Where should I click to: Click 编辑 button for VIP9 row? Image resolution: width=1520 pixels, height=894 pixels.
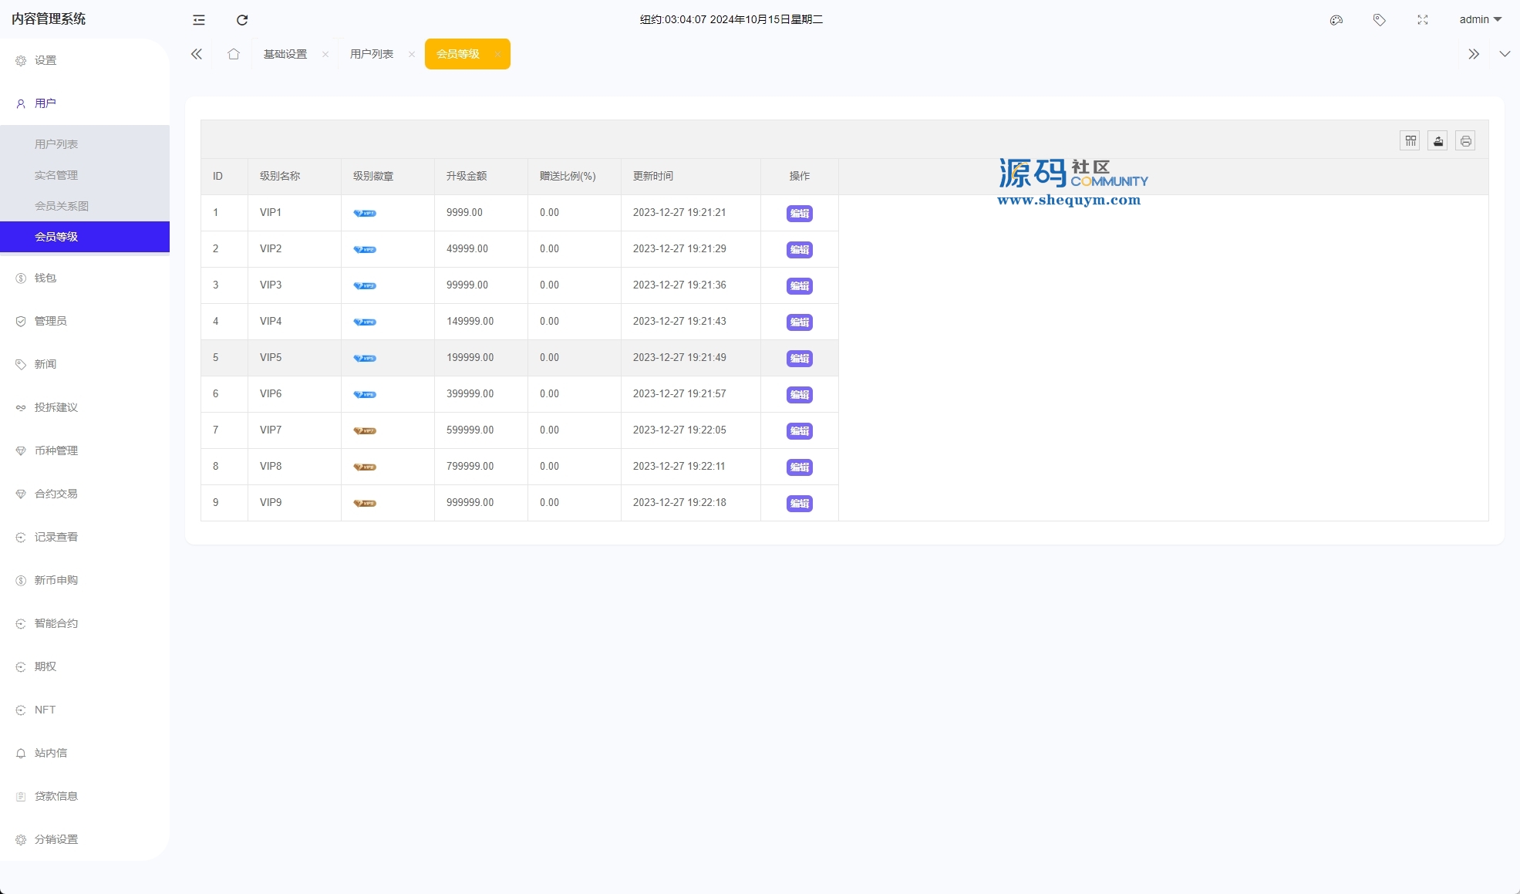pyautogui.click(x=799, y=504)
